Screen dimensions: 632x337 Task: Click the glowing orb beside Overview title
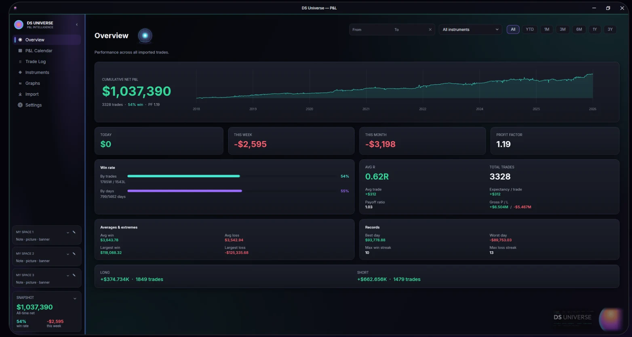145,36
